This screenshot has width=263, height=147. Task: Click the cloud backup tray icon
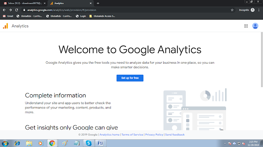tap(234, 143)
